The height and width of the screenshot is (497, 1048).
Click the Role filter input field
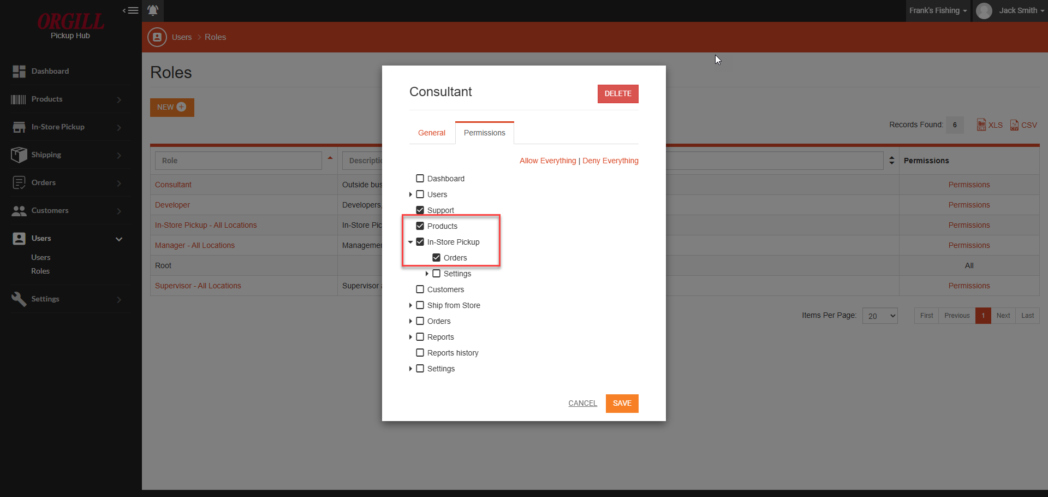[x=239, y=161]
